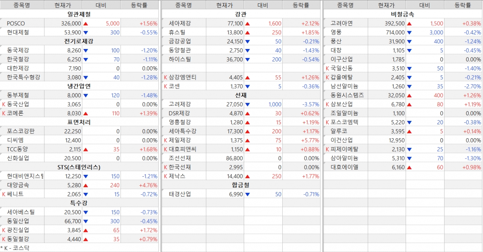The width and height of the screenshot is (483, 252).
Task: Select the 피제이메탈 stock name
Action: click(345, 149)
